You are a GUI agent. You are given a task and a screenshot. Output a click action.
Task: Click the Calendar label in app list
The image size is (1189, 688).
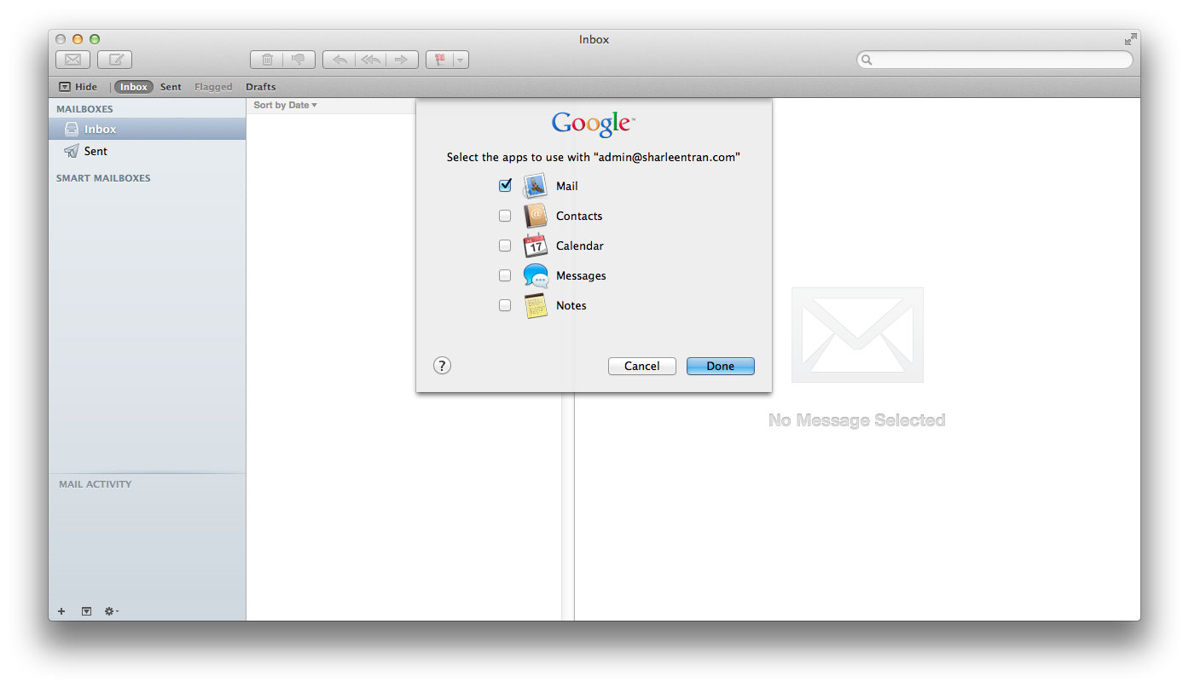(580, 246)
